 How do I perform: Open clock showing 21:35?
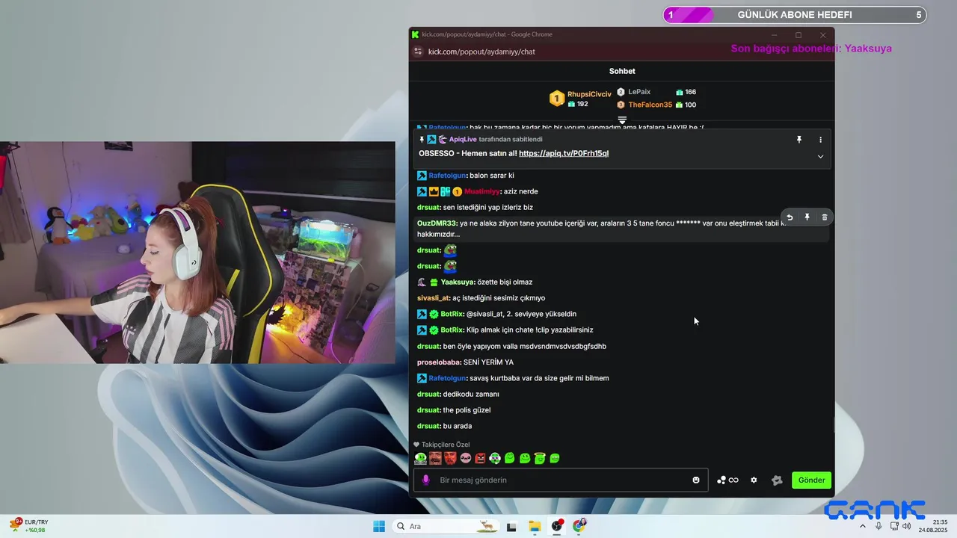click(x=933, y=526)
